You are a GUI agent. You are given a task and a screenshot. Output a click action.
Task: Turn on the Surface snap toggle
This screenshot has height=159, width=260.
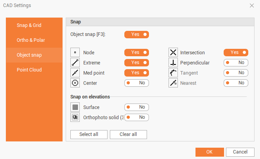136,107
